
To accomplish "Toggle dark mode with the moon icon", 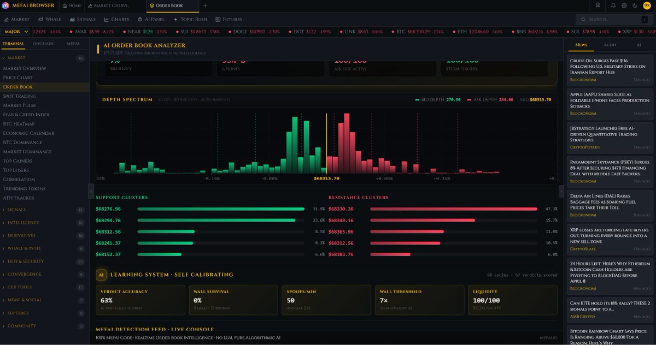I will tap(635, 5).
